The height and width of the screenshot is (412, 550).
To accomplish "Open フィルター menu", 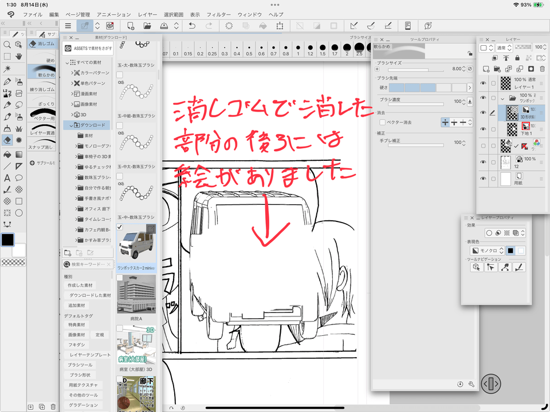I will tap(218, 14).
